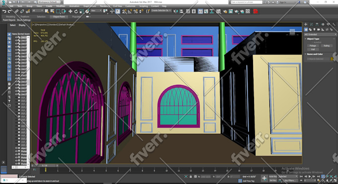Viewport: 338px width, 184px height.
Task: Click the Align tool icon
Action: (x=181, y=11)
